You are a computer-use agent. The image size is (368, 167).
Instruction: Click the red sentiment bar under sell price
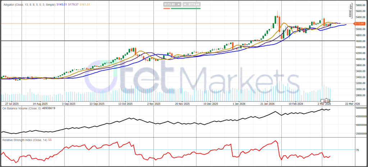[x=166, y=8]
